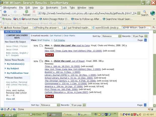Switch to Finding the answer tab

[47, 28]
